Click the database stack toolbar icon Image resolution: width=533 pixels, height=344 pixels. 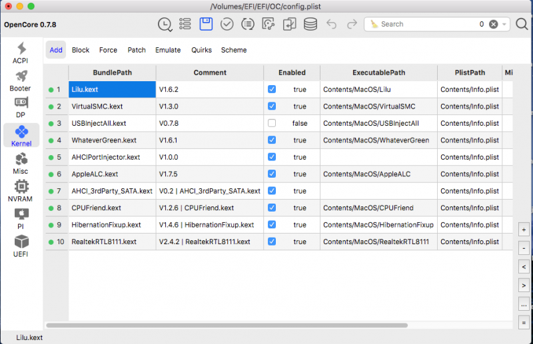[310, 24]
